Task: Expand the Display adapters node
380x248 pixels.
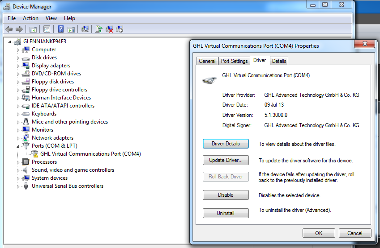Action: pos(18,66)
